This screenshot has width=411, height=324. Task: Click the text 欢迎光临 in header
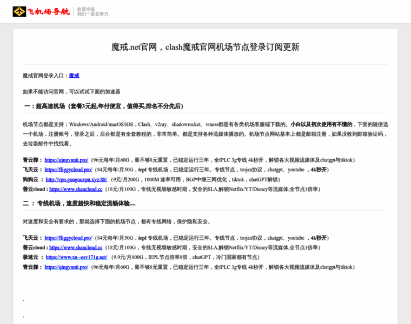(x=86, y=9)
